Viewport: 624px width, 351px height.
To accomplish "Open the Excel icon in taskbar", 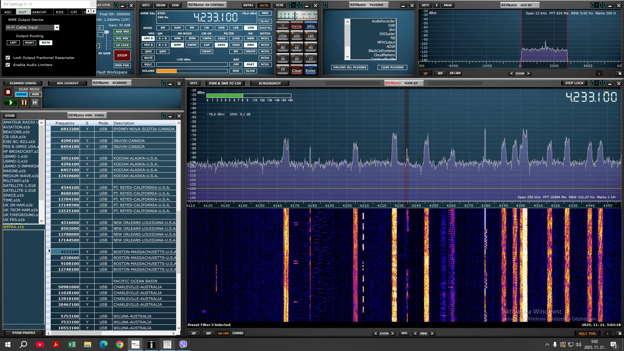I will point(71,344).
